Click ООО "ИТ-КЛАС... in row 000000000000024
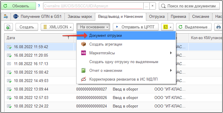 pyautogui.click(x=170, y=106)
